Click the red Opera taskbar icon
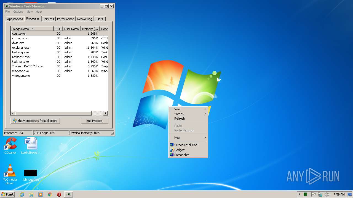353x198 pixels. [x=59, y=194]
